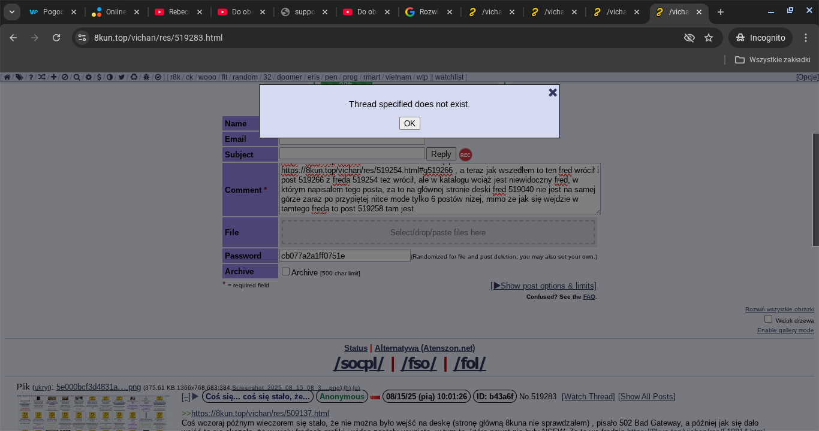Click the shuffle random icon
This screenshot has width=819, height=431.
[x=42, y=77]
